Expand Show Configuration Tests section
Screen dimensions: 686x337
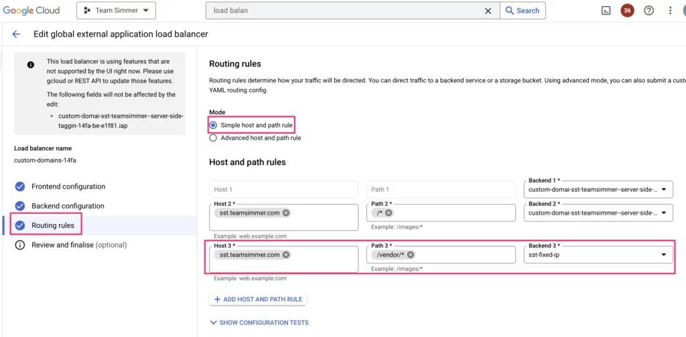[259, 322]
